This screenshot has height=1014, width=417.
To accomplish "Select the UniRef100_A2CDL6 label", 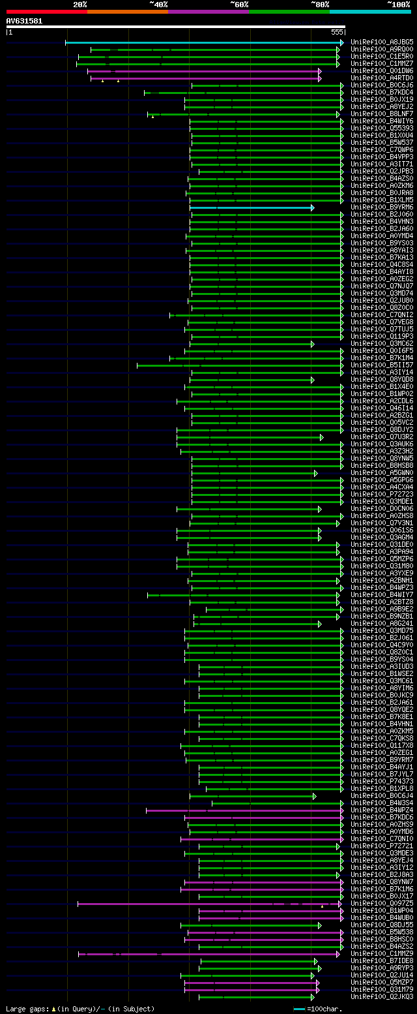I will tap(382, 401).
